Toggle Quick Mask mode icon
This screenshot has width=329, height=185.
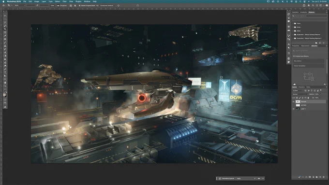(x=5, y=100)
